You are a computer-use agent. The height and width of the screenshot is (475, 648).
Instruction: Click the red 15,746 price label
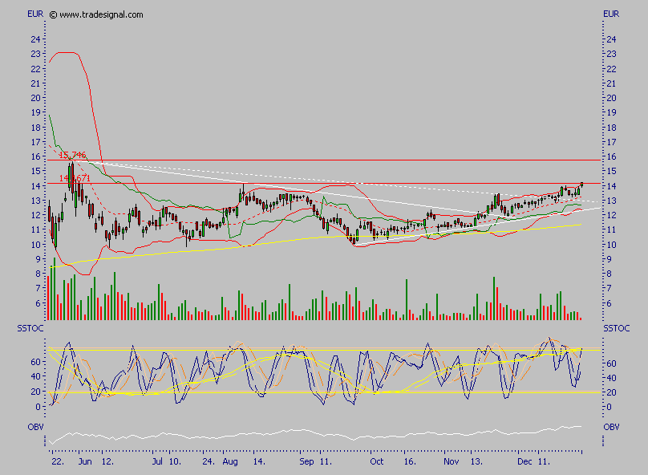coord(73,155)
